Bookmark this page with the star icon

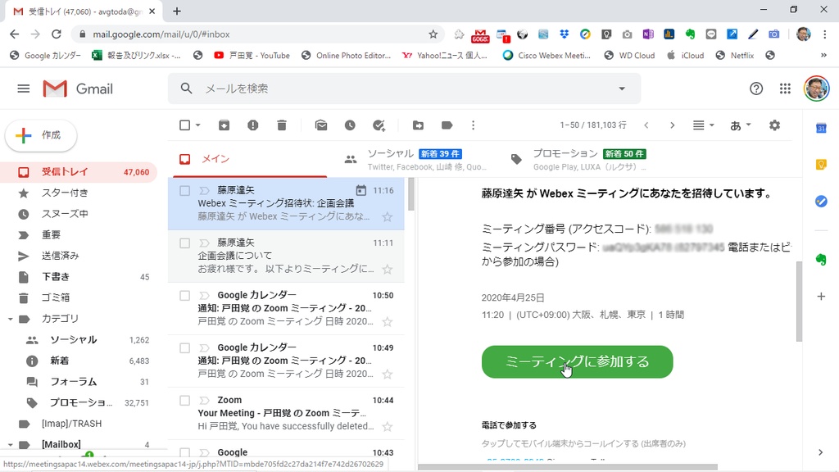pos(433,34)
